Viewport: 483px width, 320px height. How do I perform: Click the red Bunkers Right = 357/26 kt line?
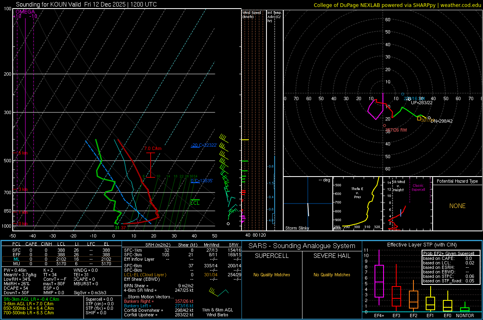(x=159, y=302)
